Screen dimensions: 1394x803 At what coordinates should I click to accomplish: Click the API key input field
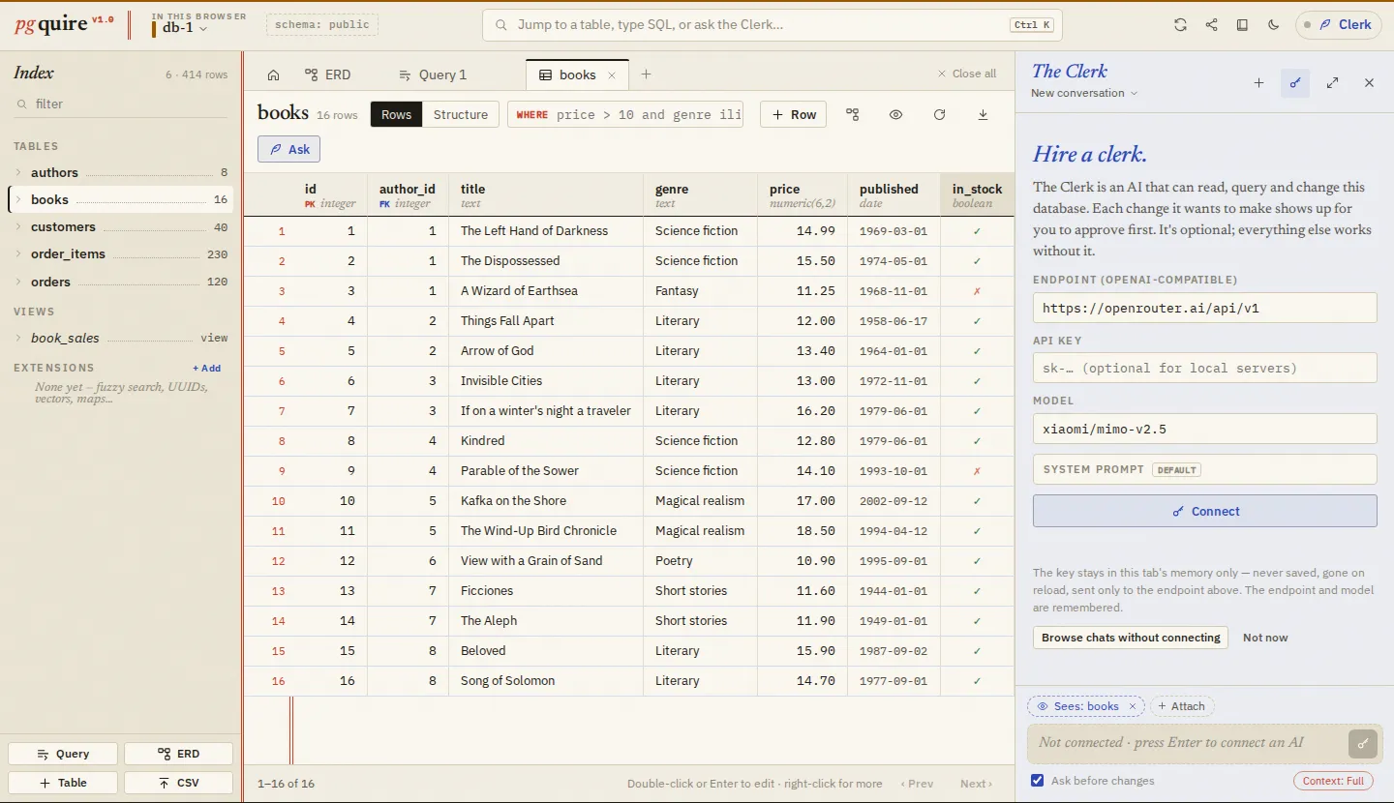tap(1204, 368)
